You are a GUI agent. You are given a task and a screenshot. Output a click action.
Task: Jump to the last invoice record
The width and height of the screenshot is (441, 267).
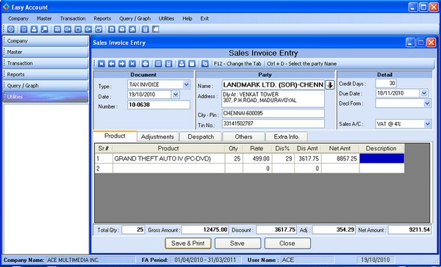coord(132,64)
